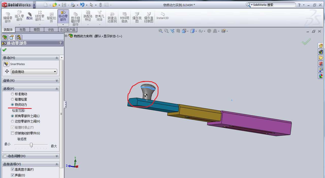
Task: Switch to the 评估 tab
Action: [x=51, y=30]
